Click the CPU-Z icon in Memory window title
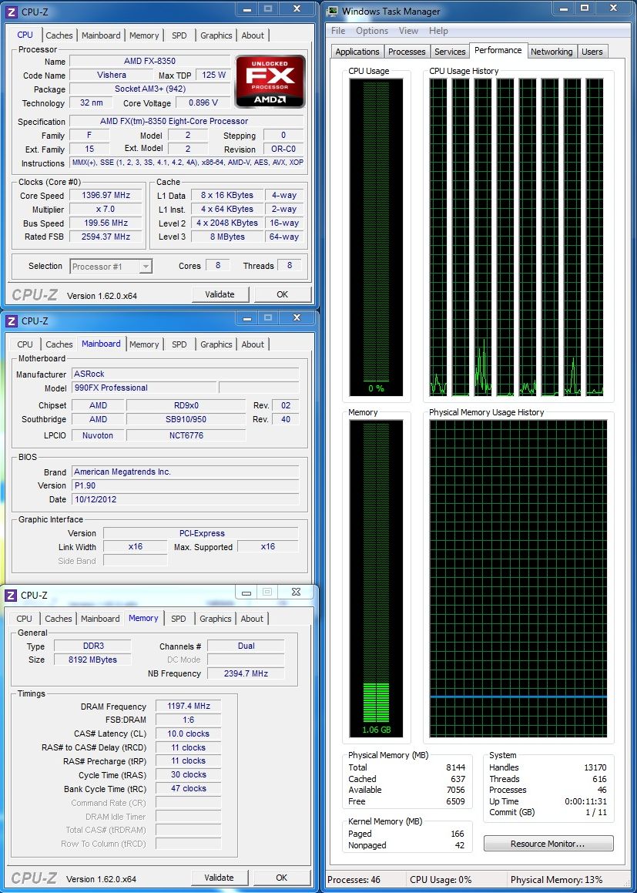The height and width of the screenshot is (893, 637). [x=12, y=595]
